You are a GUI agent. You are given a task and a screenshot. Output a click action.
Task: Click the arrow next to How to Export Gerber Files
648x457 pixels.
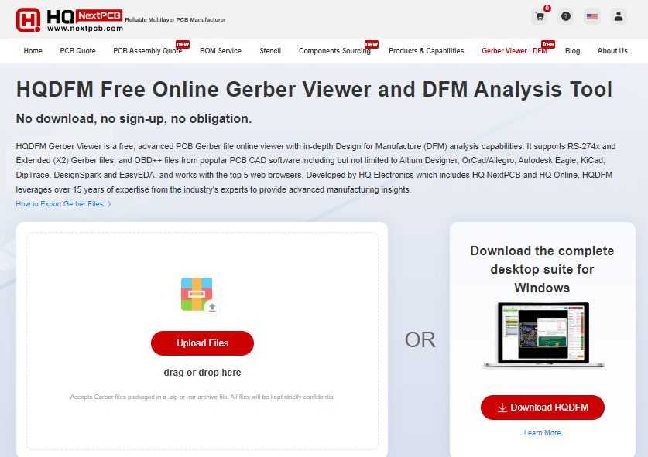109,204
